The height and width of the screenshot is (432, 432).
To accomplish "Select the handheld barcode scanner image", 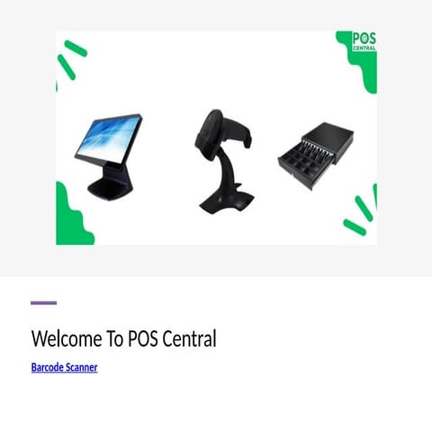I will (224, 162).
